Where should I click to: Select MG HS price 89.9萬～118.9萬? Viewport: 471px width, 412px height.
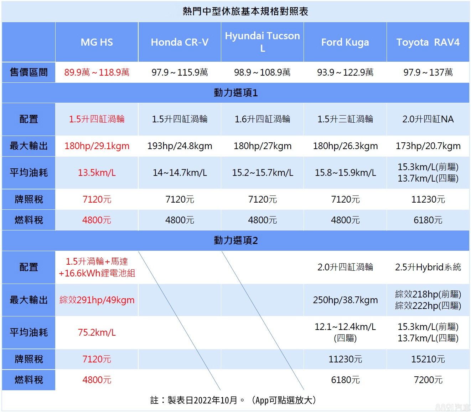[97, 72]
